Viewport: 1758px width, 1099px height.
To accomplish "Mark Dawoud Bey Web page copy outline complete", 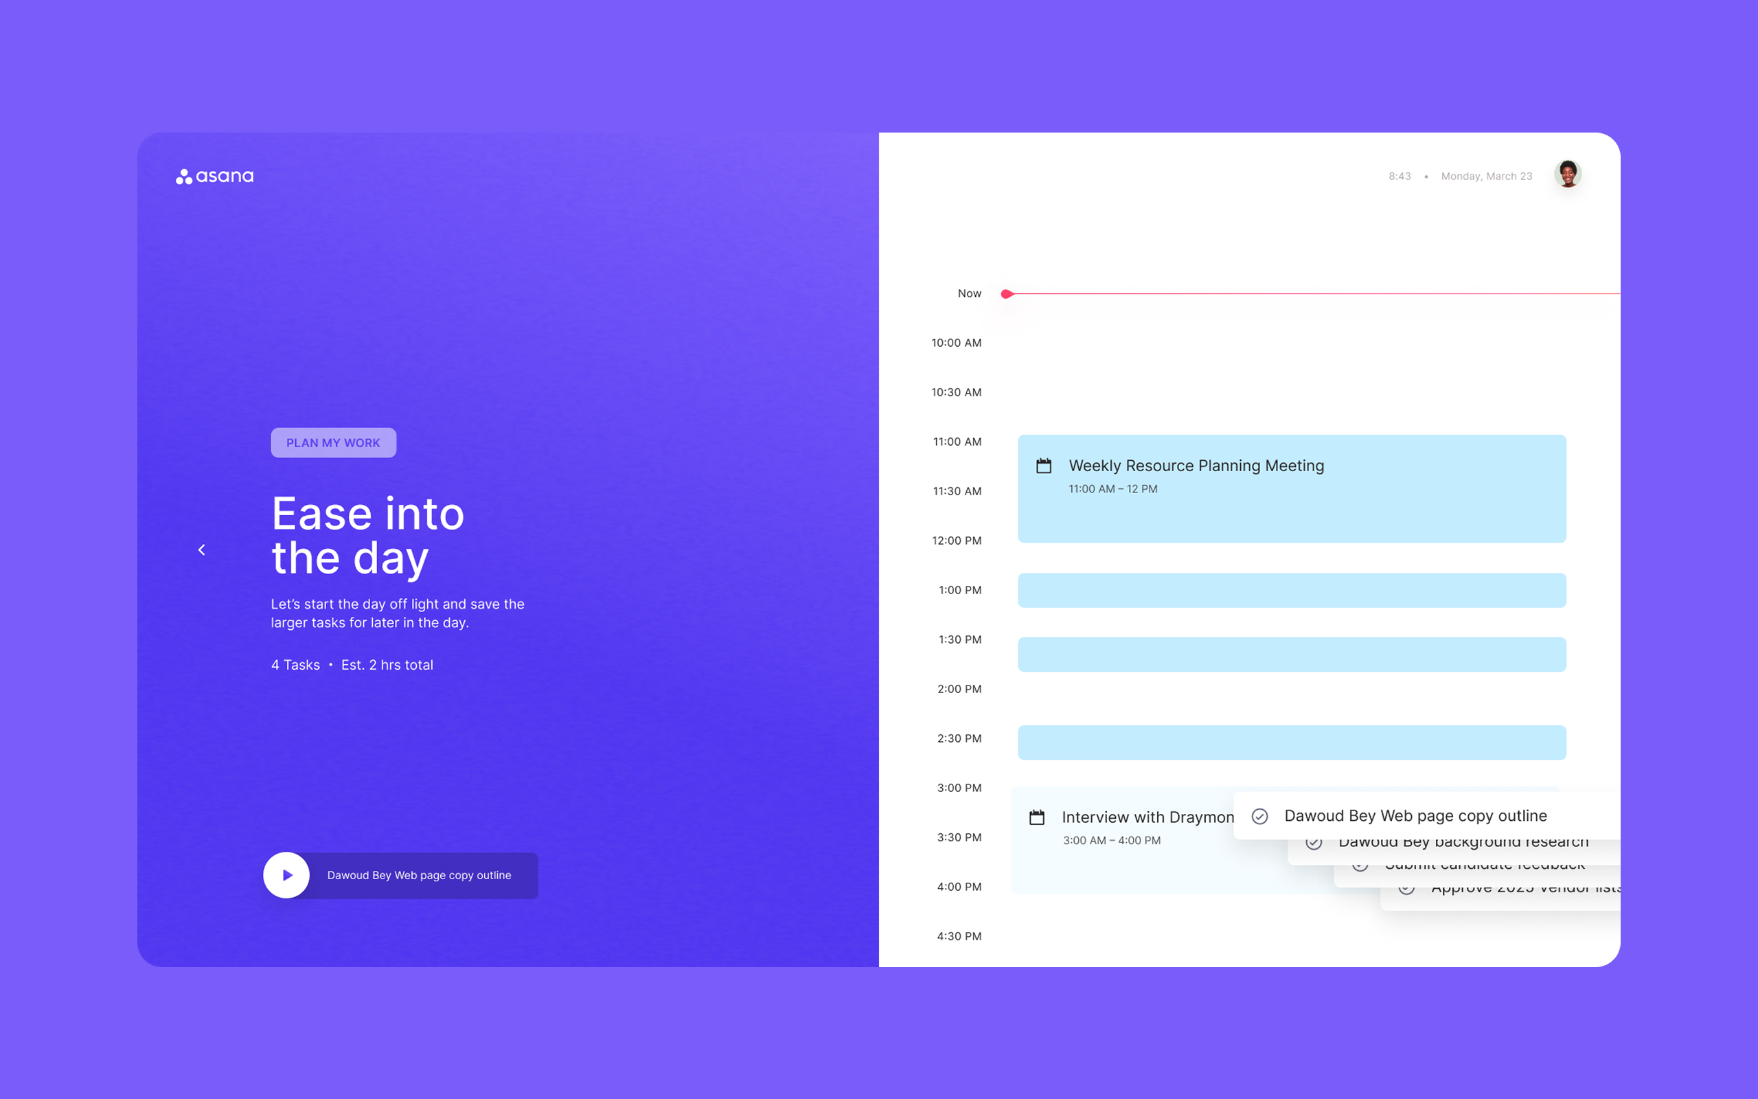I will point(1259,816).
